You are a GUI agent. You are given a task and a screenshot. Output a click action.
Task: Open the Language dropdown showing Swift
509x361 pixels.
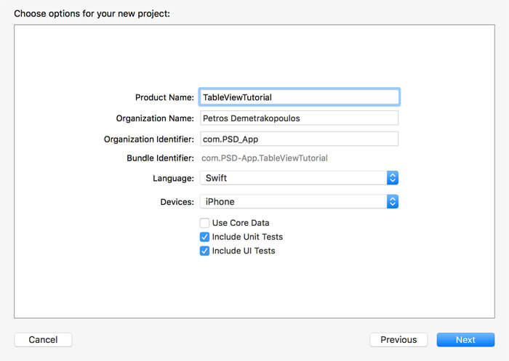click(299, 178)
